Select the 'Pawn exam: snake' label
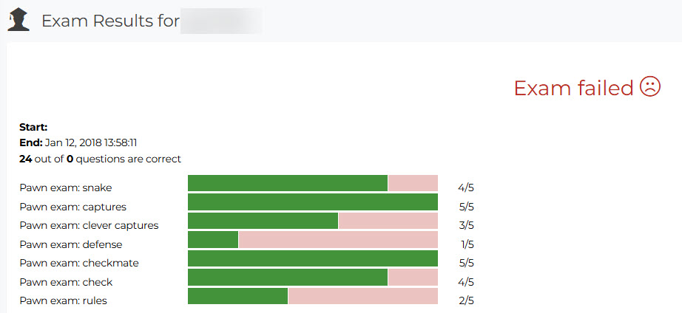Viewport: 682px width, 313px height. 66,188
